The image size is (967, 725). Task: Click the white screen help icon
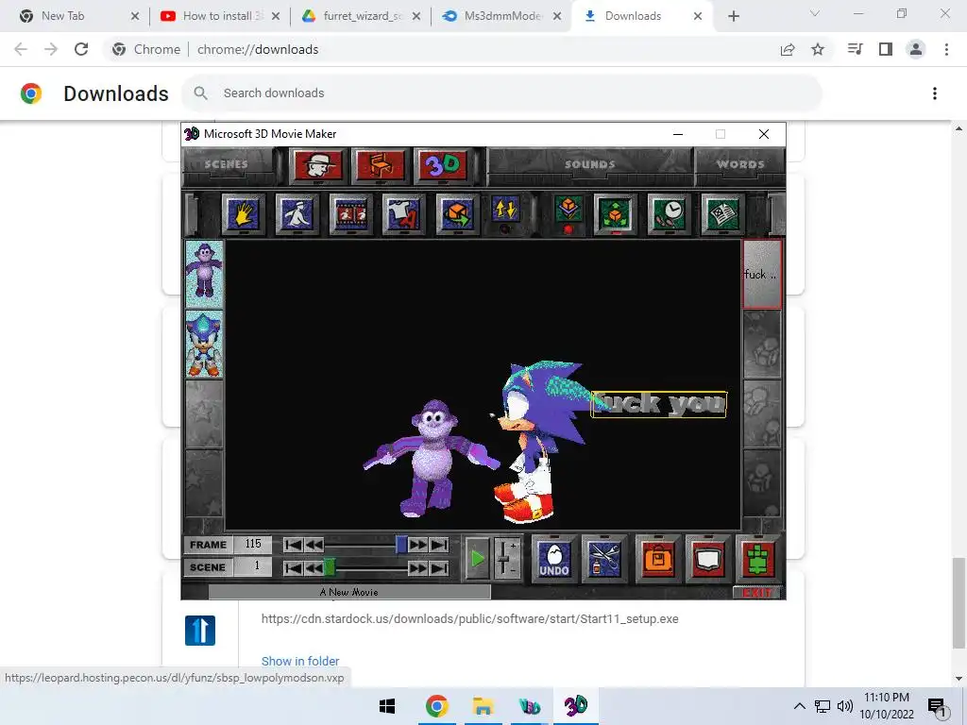click(x=708, y=559)
